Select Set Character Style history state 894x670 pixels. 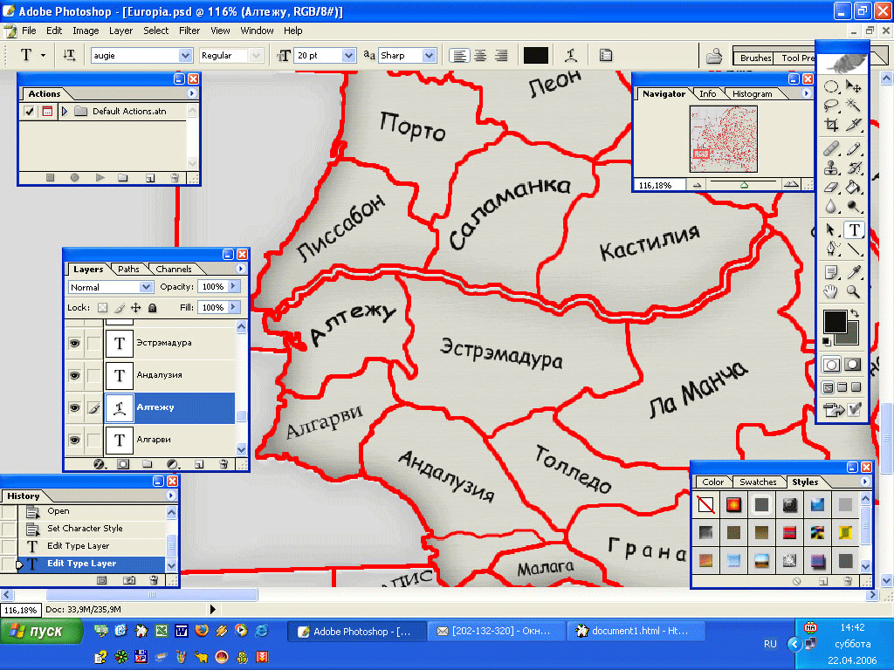[x=85, y=529]
